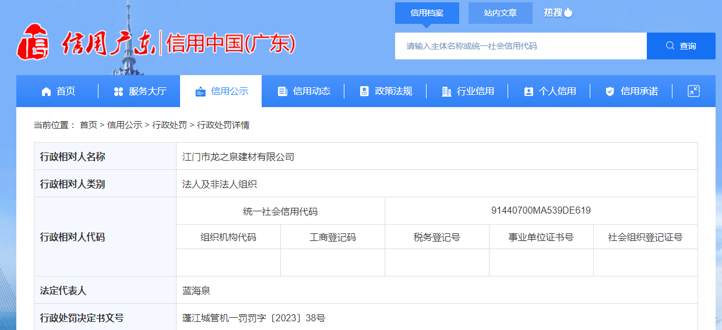Go to 信用动态 in the navigation bar
The width and height of the screenshot is (722, 330).
[x=303, y=91]
